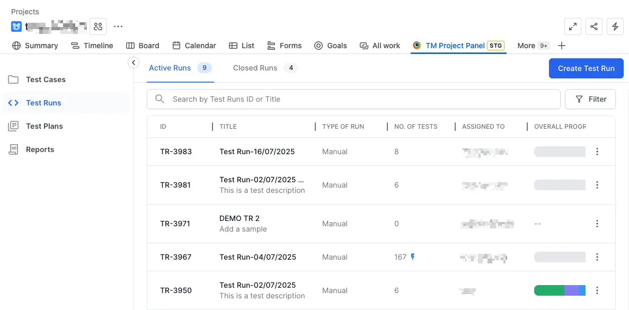Viewport: 629px width, 310px height.
Task: Open Reports in the sidebar
Action: tap(40, 149)
